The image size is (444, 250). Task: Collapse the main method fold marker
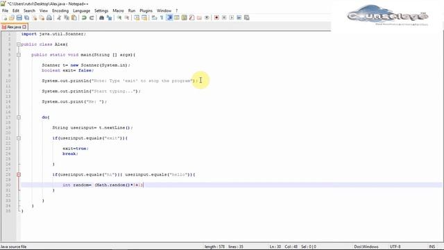pyautogui.click(x=19, y=55)
